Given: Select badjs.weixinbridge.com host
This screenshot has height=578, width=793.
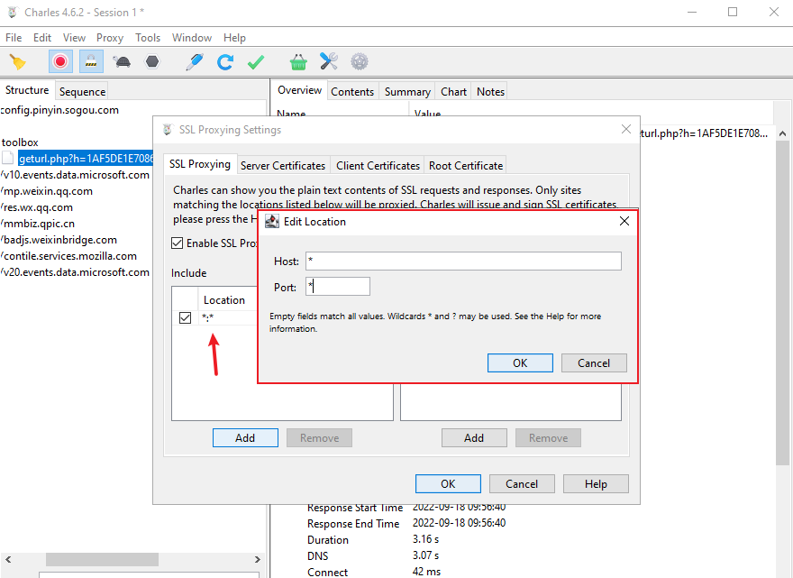Looking at the screenshot, I should (x=59, y=239).
